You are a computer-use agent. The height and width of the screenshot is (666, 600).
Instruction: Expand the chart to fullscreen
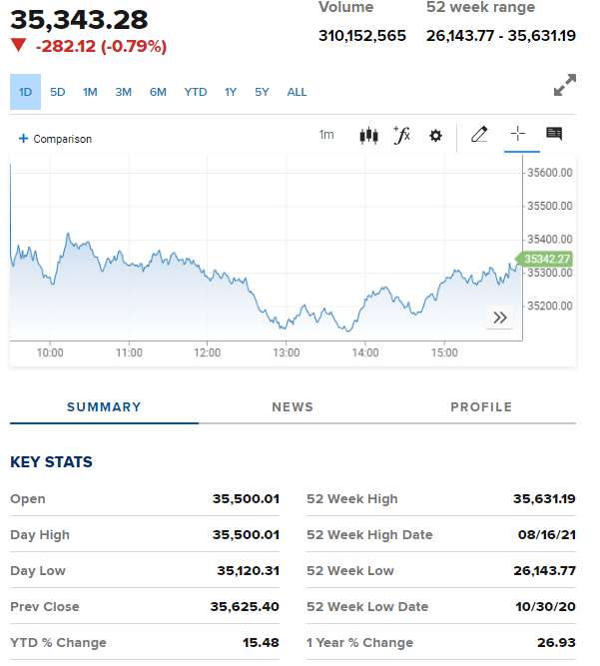[565, 86]
